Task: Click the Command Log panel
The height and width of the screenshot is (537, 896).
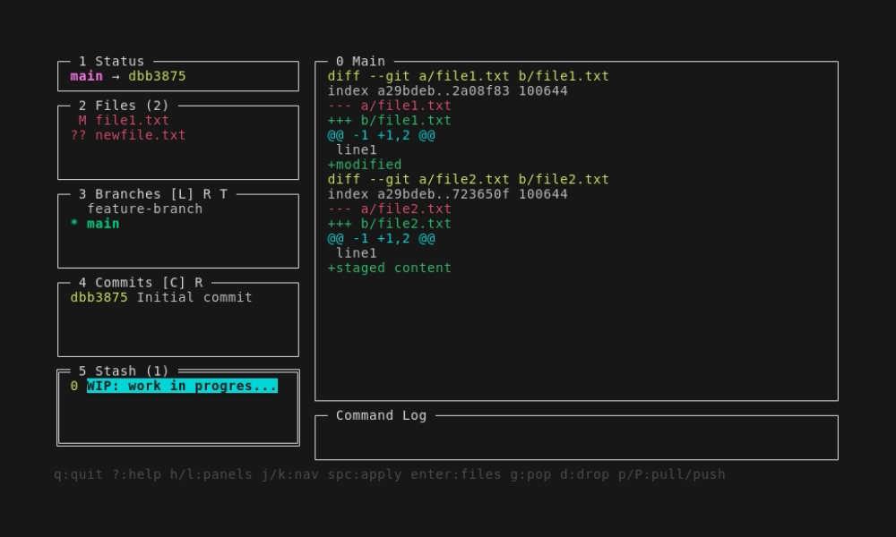Action: click(576, 439)
